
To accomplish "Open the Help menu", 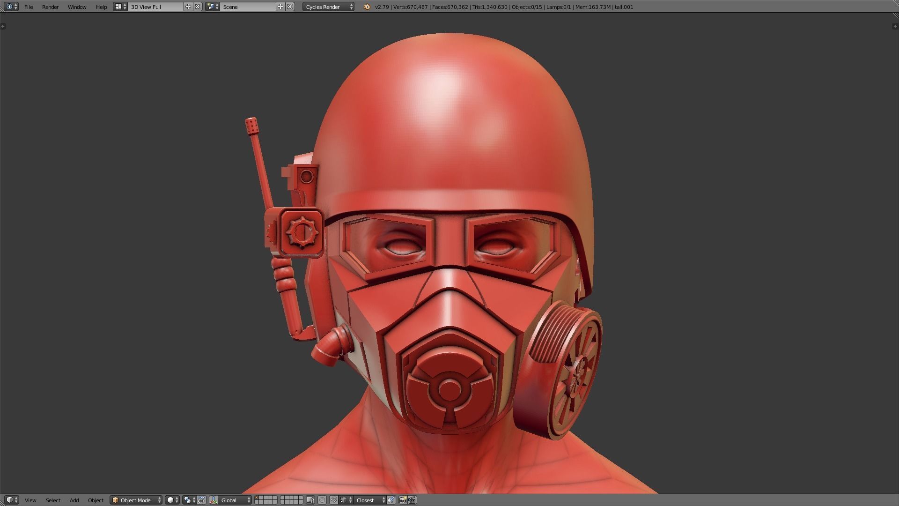I will [x=101, y=7].
